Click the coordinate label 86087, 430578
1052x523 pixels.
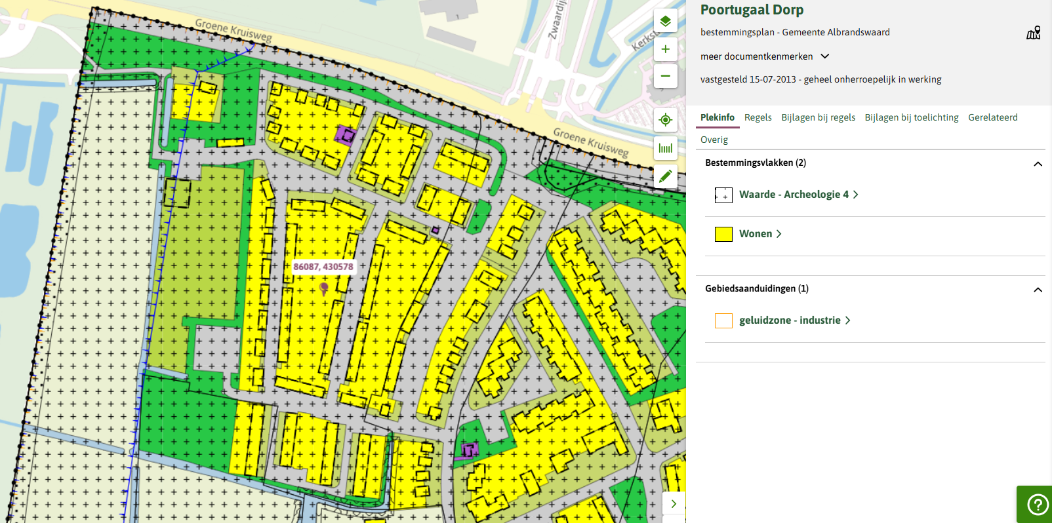click(323, 267)
